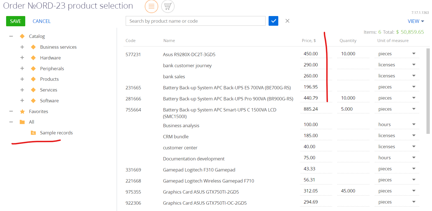Click the Quantity column header
The image size is (432, 211).
pyautogui.click(x=348, y=41)
